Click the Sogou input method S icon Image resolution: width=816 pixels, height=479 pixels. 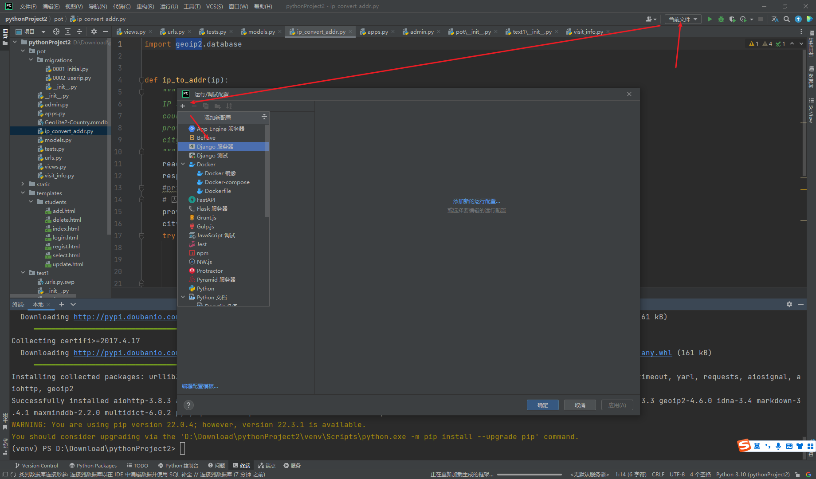coord(744,445)
